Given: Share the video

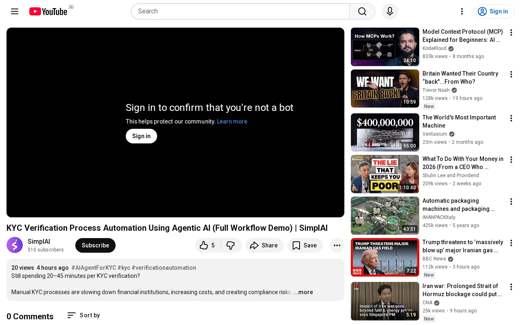Looking at the screenshot, I should coord(265,245).
